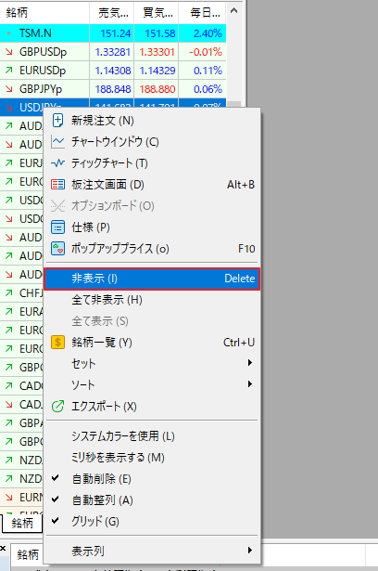Open Depth of Market (板注文画面) Alt+B entry
This screenshot has width=378, height=571.
tap(152, 185)
